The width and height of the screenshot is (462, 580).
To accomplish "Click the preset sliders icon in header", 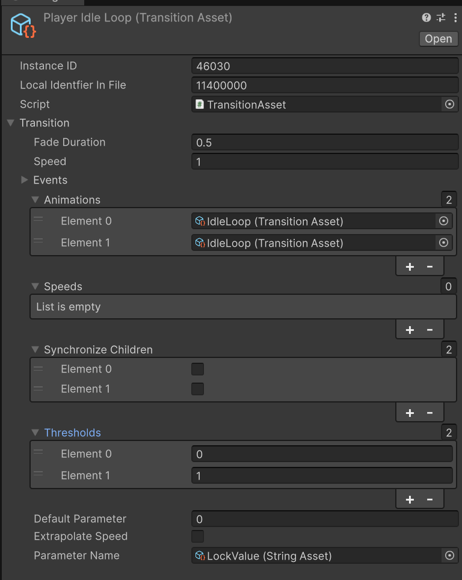I will point(441,18).
